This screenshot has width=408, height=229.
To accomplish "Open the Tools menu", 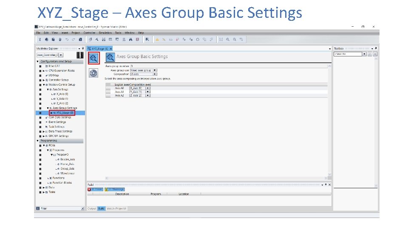I will (118, 33).
